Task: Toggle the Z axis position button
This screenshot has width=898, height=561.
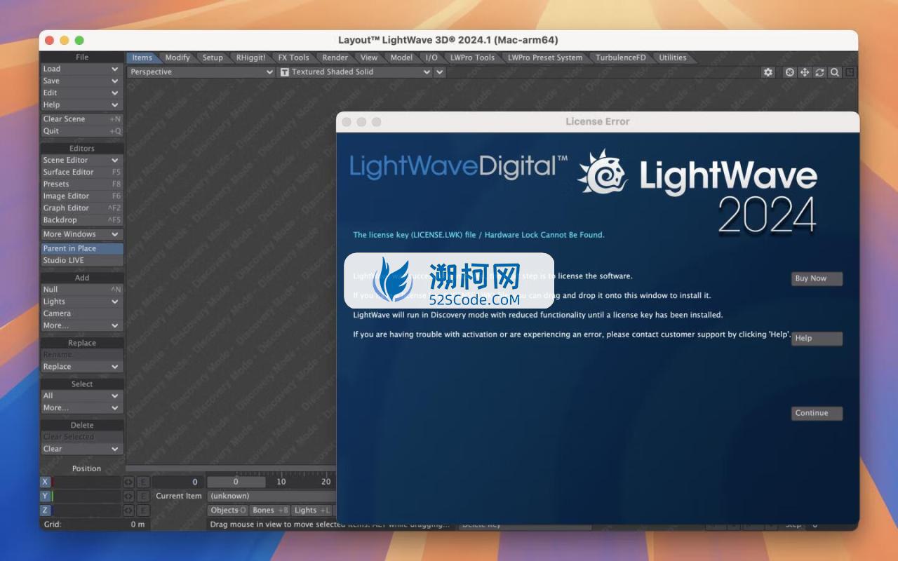Action: coord(46,510)
